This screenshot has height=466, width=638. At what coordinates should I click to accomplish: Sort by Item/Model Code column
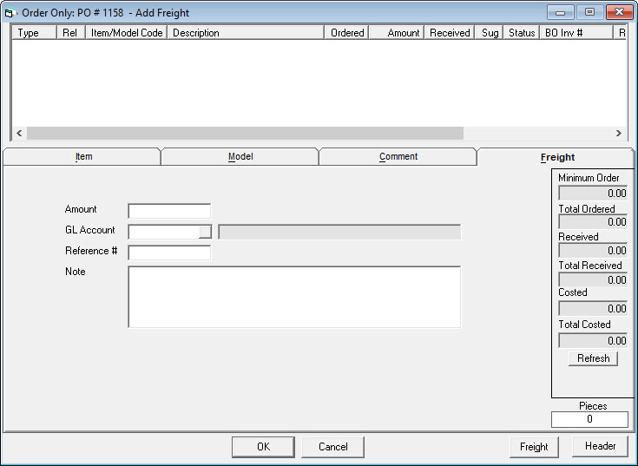[126, 32]
